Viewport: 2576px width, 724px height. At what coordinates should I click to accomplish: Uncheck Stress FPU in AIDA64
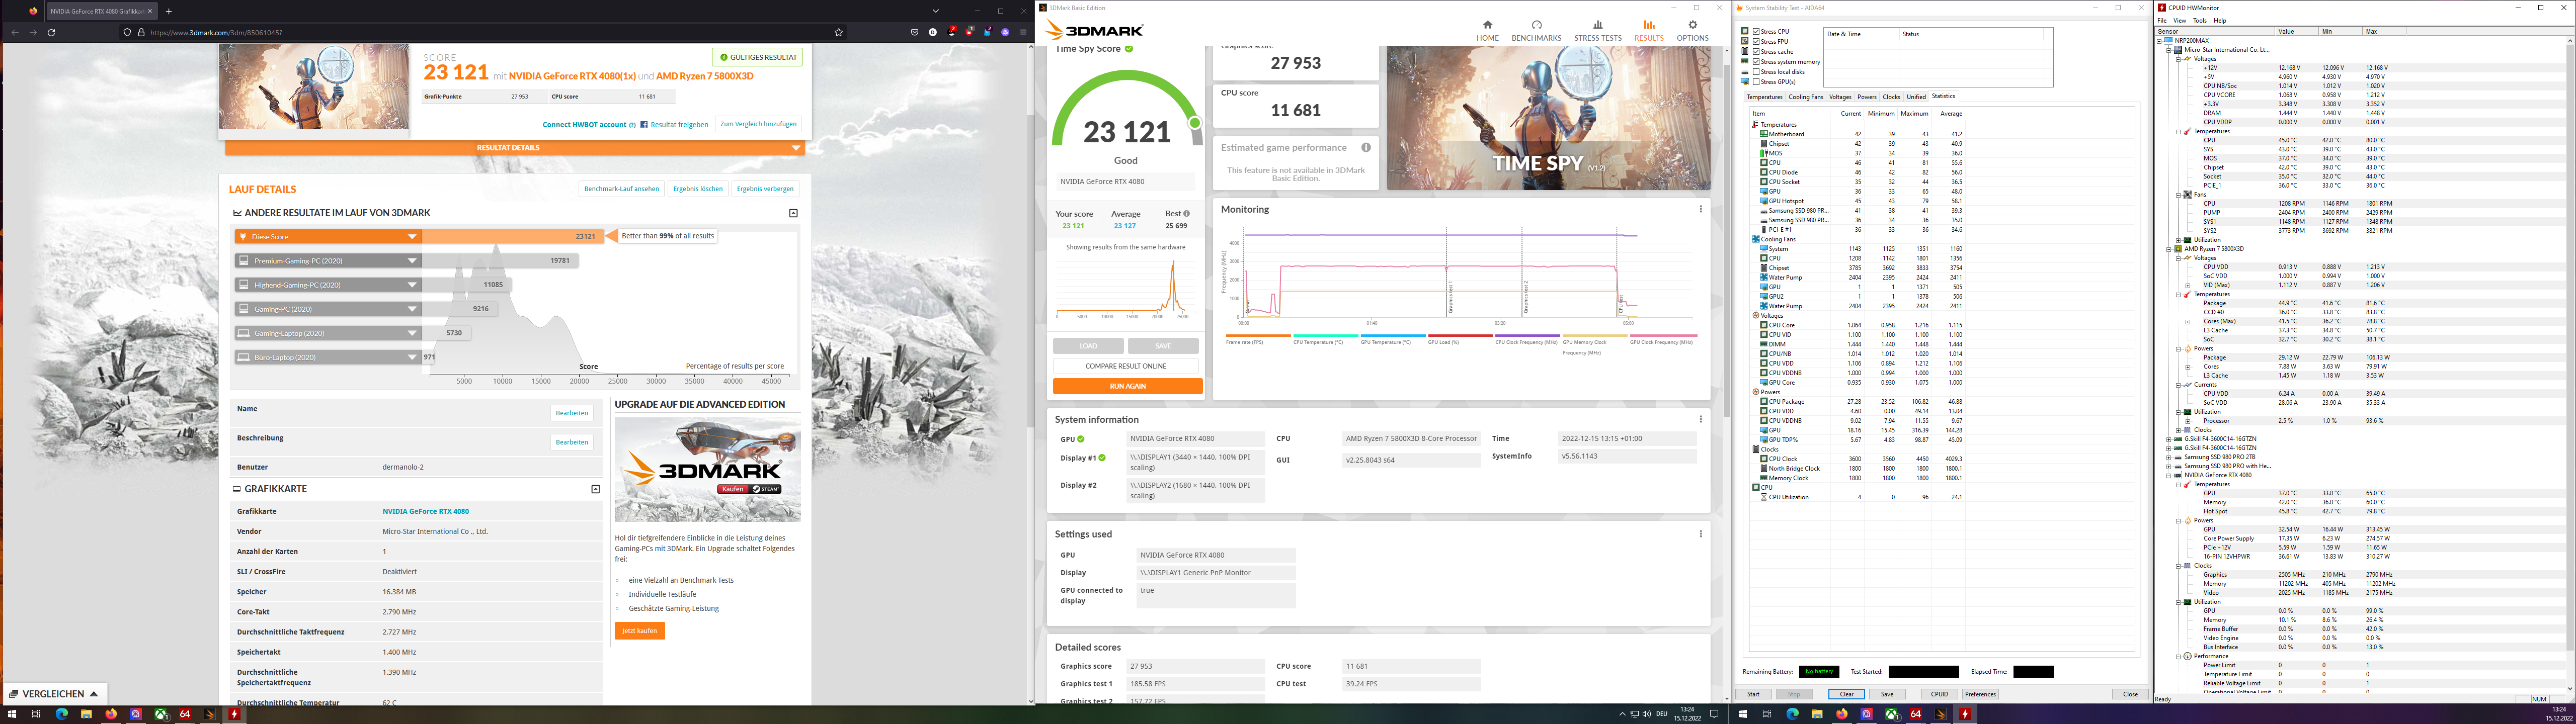pyautogui.click(x=1756, y=42)
